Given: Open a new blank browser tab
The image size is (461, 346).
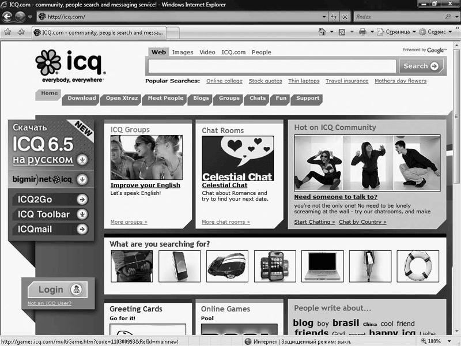Looking at the screenshot, I should 172,33.
